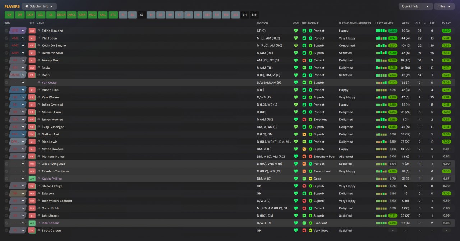Click the profile icon beside Scott Carson
This screenshot has width=460, height=241.
coord(39,231)
